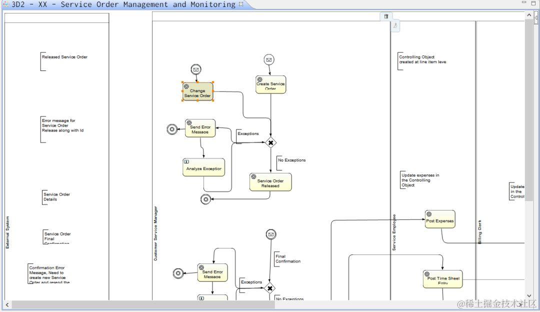This screenshot has width=540, height=312.
Task: Click the trash delete icon above the lane
Action: 386,16
